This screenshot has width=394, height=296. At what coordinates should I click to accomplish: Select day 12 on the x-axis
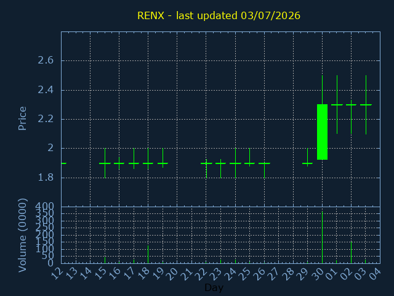coord(58,274)
